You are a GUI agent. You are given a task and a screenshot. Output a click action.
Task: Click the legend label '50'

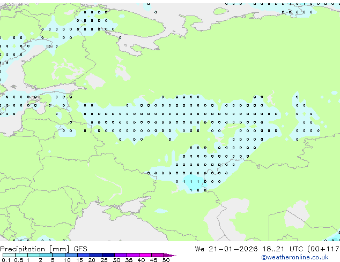[x=166, y=260]
